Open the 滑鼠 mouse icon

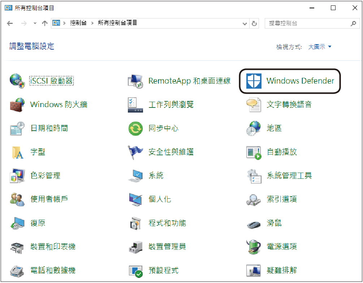(254, 224)
